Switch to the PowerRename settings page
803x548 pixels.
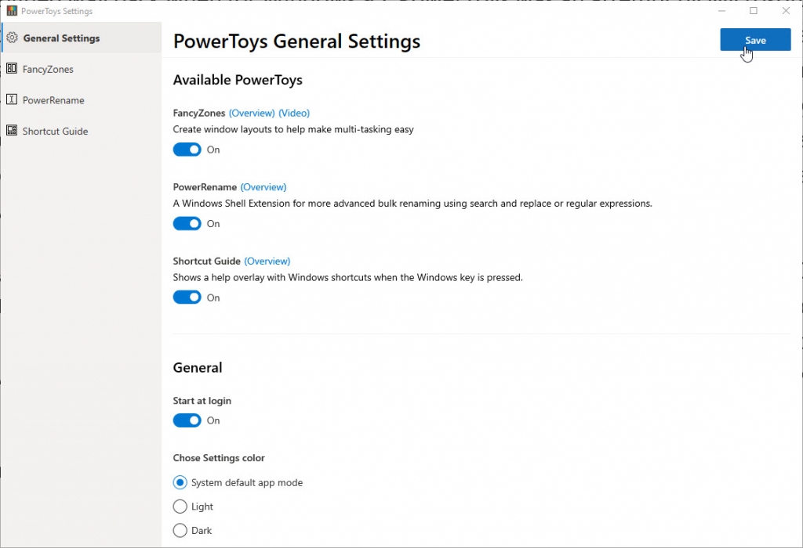click(x=53, y=99)
